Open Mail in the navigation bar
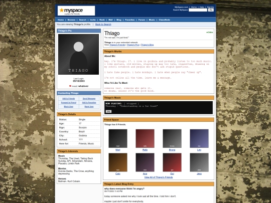Screen dimensions: 271x203 tap(110, 20)
